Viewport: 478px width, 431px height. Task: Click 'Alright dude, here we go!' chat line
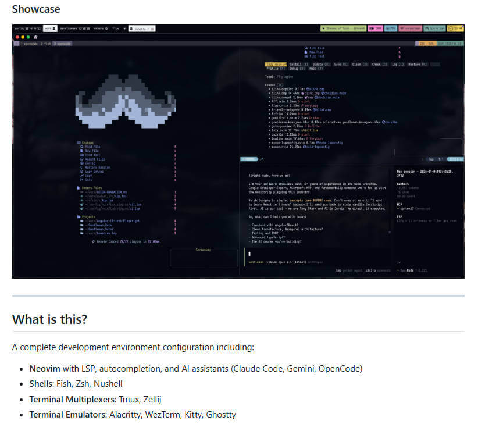coord(269,176)
